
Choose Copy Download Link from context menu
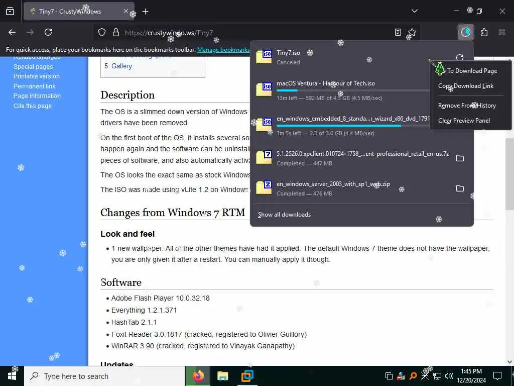(x=471, y=85)
